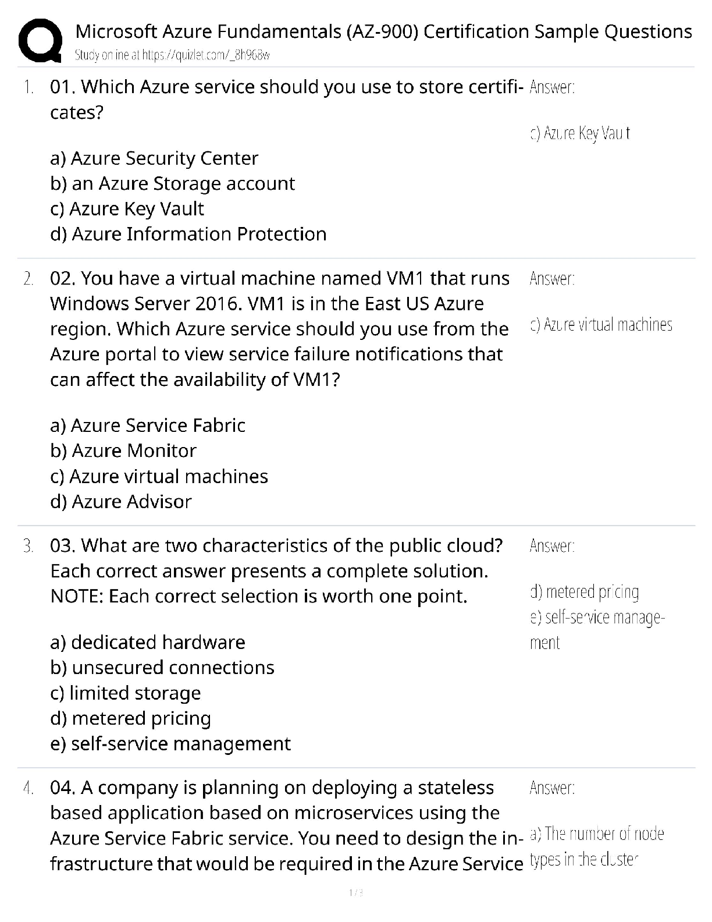Select option a) Azure Service Fabric
The height and width of the screenshot is (922, 712).
click(x=148, y=425)
